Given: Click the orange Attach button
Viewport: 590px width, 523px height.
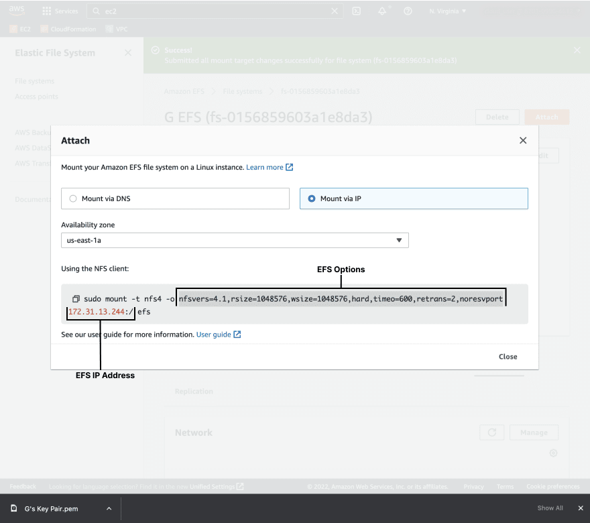Looking at the screenshot, I should 546,117.
